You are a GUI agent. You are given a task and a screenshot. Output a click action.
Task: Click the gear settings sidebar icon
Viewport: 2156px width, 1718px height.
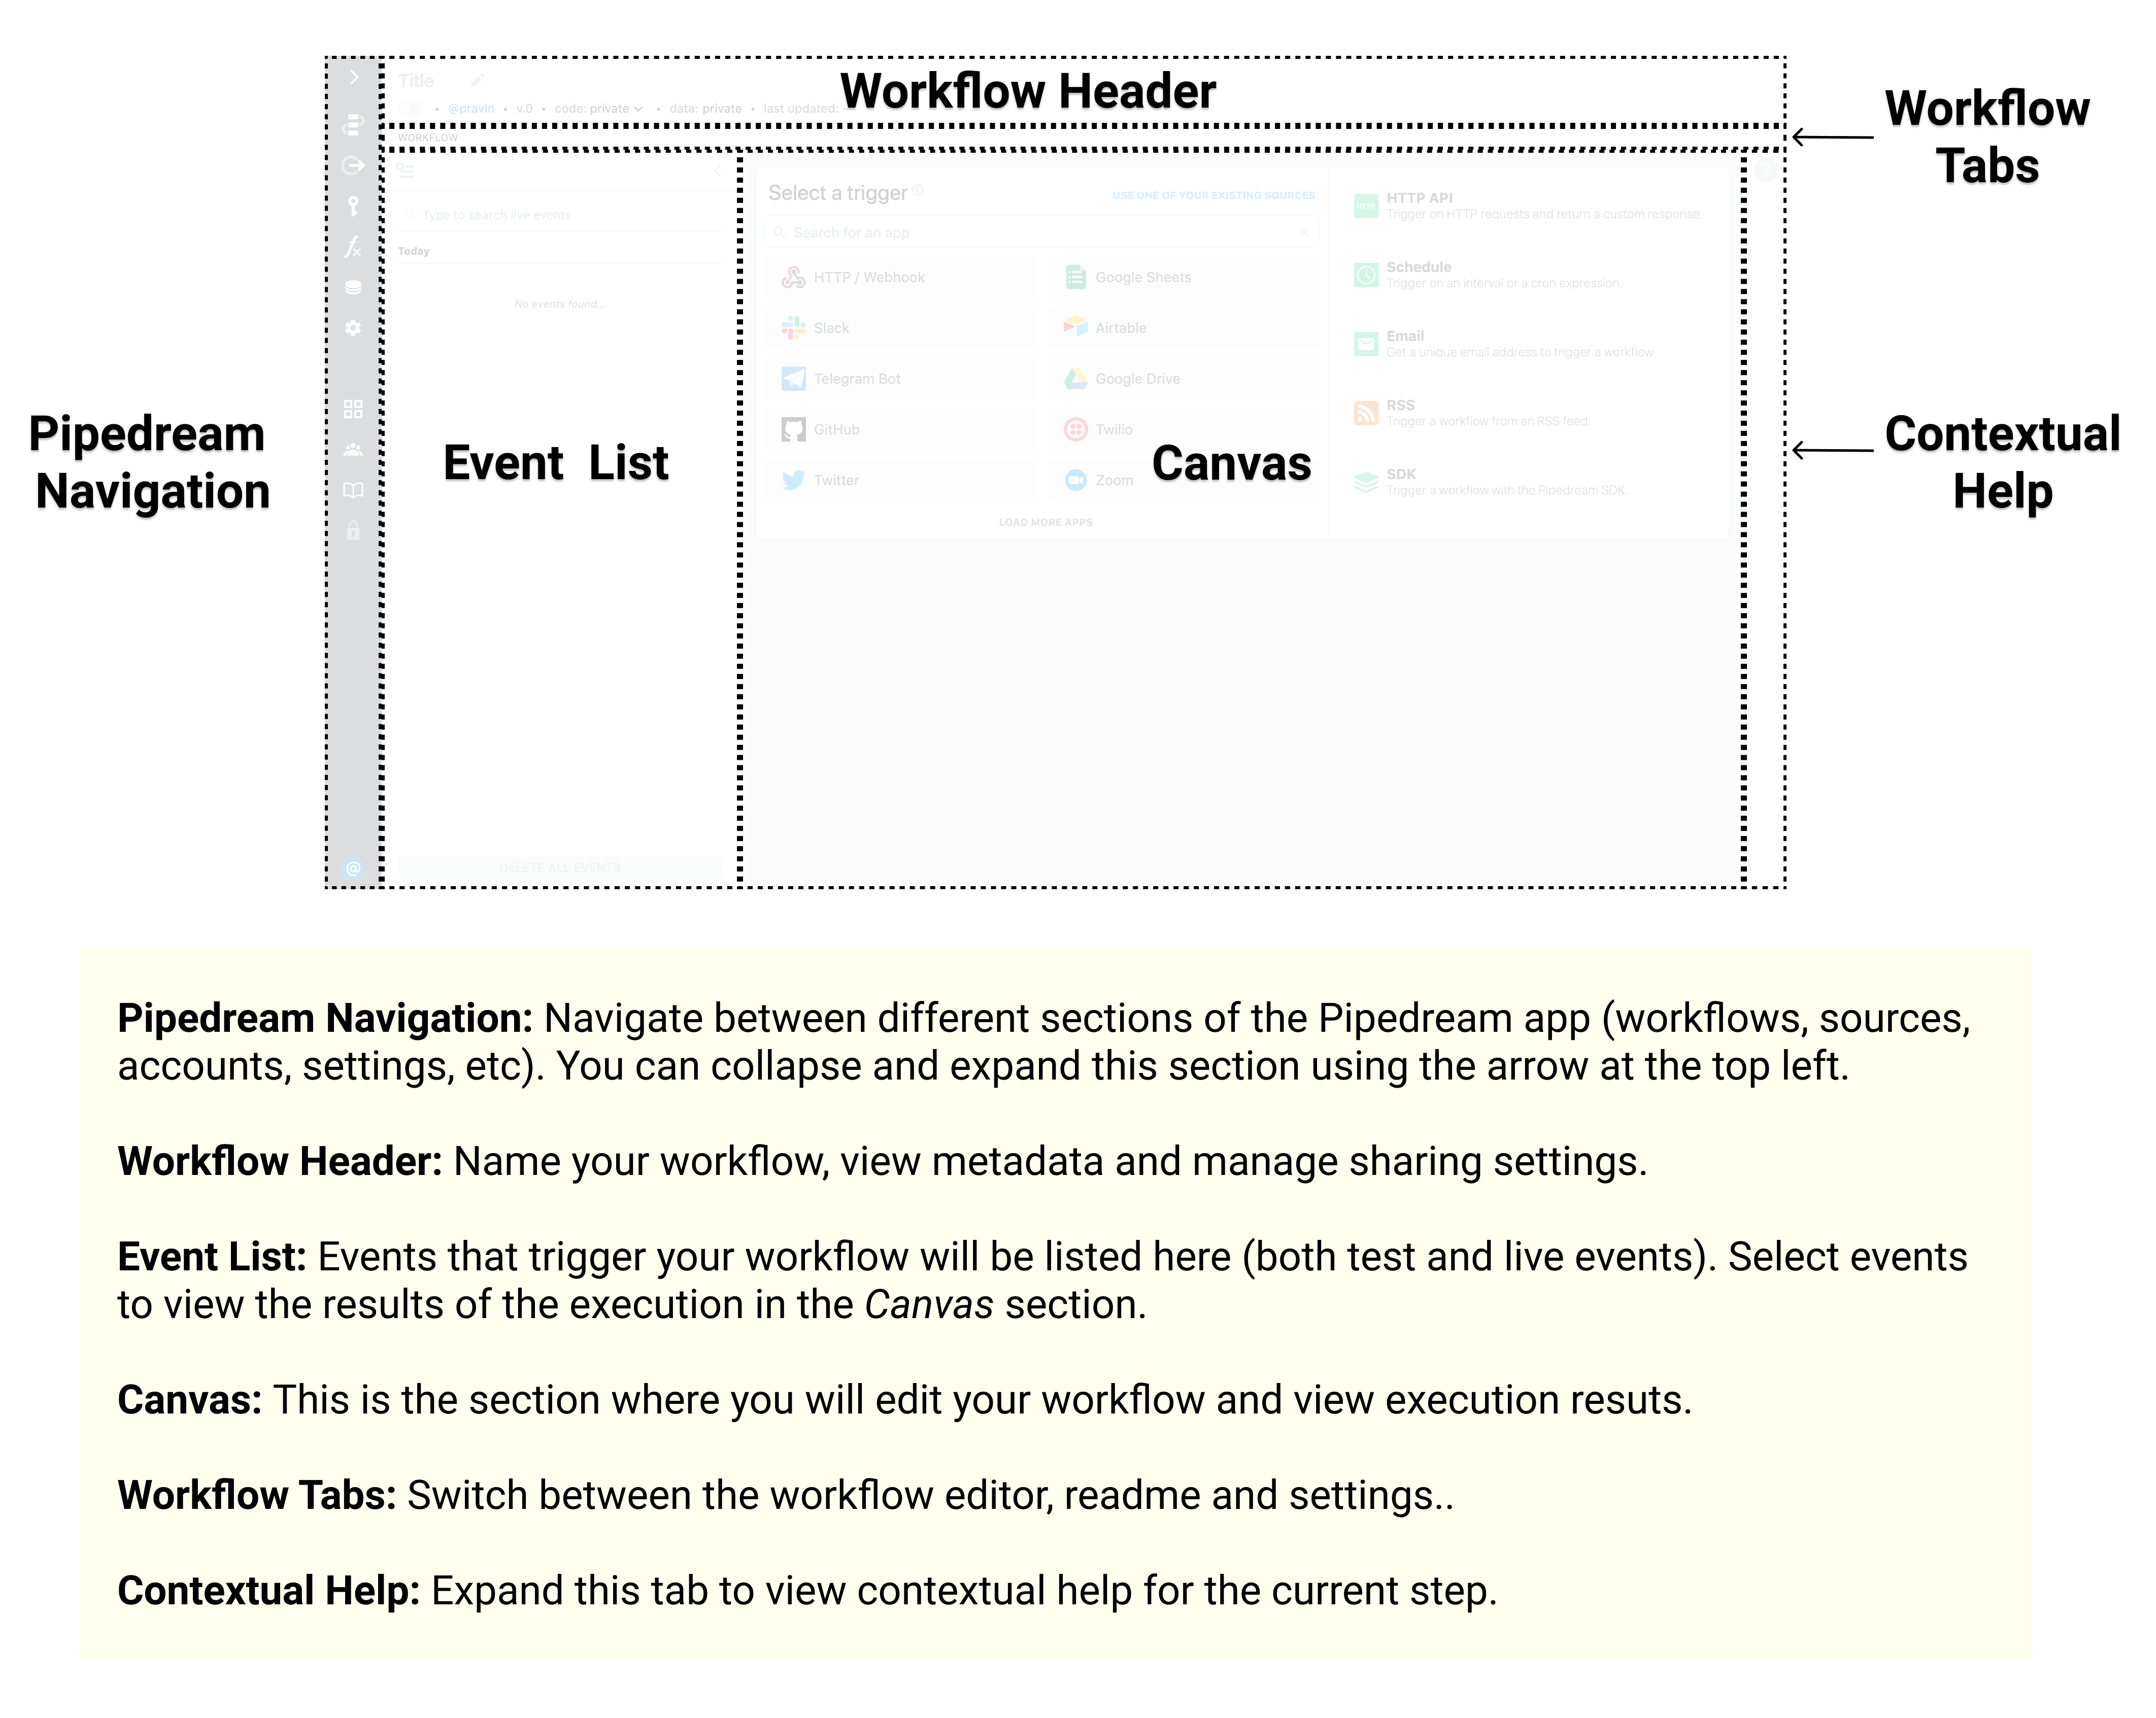(352, 328)
